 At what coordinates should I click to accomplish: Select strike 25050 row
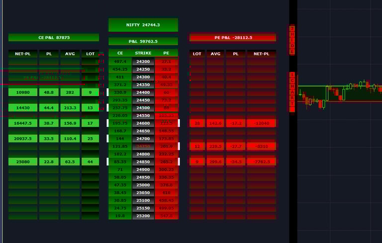click(143, 193)
